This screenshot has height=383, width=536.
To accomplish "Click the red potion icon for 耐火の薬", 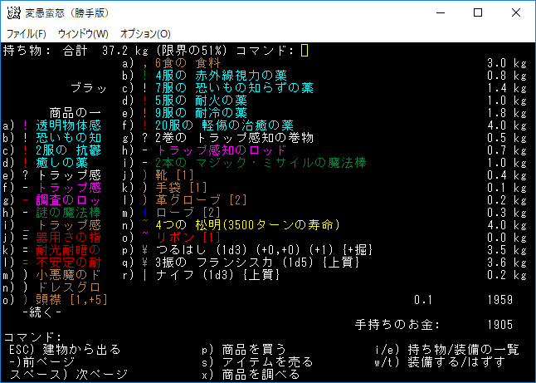I will [x=144, y=101].
